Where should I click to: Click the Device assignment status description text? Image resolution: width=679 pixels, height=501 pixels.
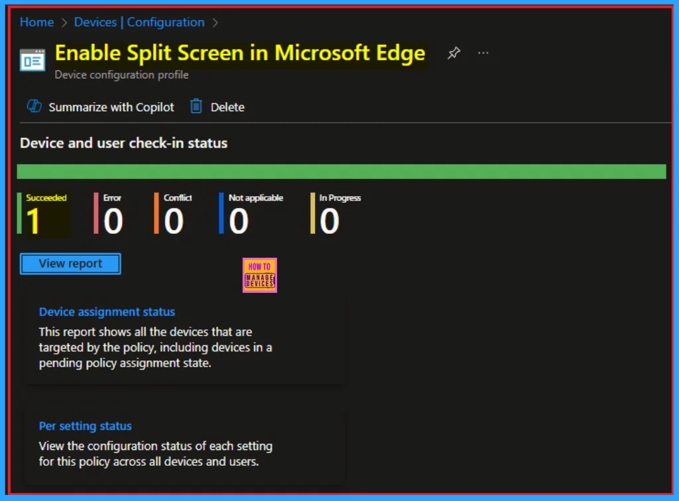155,347
